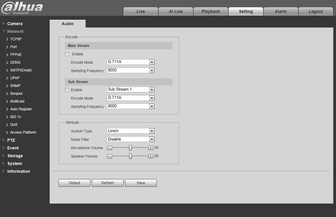This screenshot has height=217, width=336.
Task: Open Port settings in sidebar
Action: [x=13, y=47]
